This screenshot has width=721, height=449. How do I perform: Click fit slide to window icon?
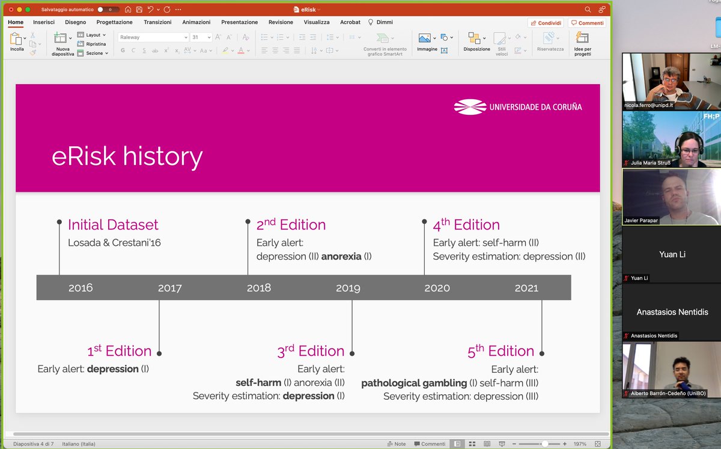598,444
